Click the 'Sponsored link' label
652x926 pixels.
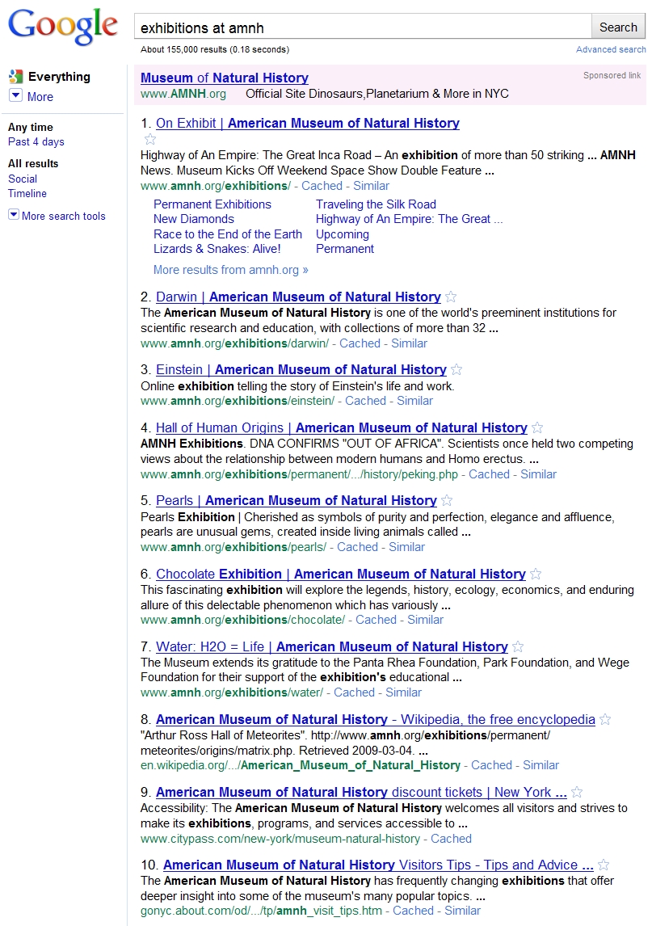612,75
